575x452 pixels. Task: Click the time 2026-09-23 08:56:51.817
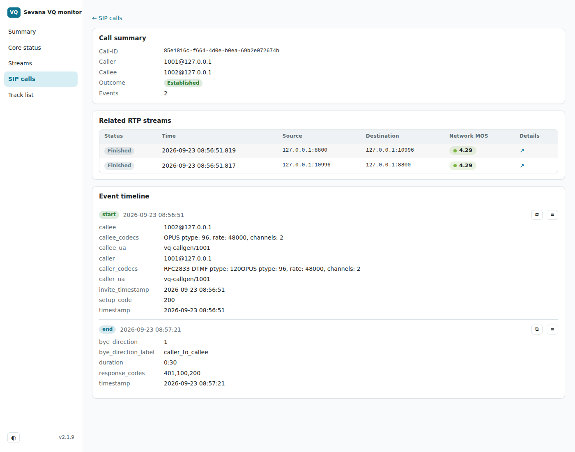199,166
